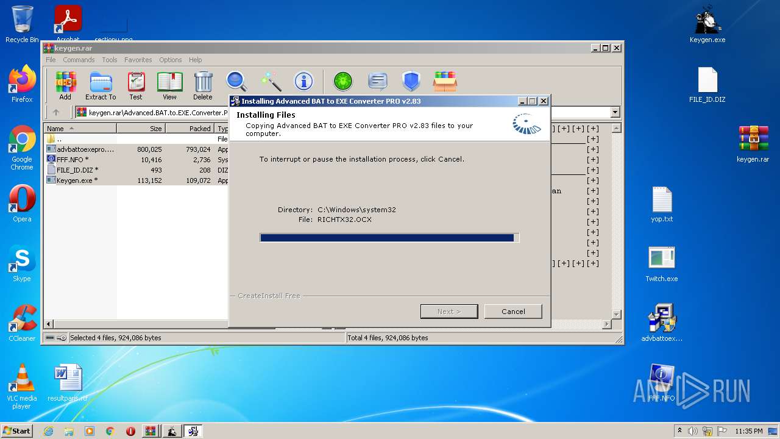Open the Tools menu

pyautogui.click(x=110, y=60)
